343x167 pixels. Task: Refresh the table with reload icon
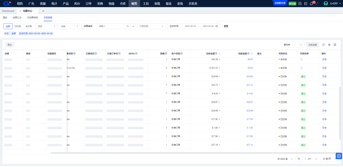coord(324,45)
